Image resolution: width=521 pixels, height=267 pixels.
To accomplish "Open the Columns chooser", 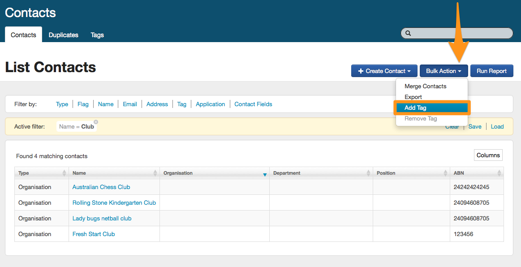I will pyautogui.click(x=488, y=155).
